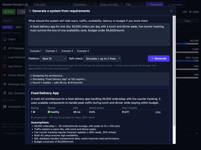Click the Compare button in the top toolbar
201x150 pixels.
pos(175,4)
